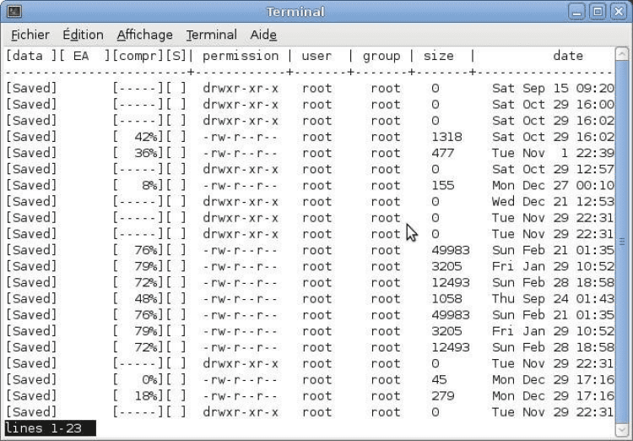Click the 'user' column header text
The height and width of the screenshot is (441, 633).
point(316,57)
